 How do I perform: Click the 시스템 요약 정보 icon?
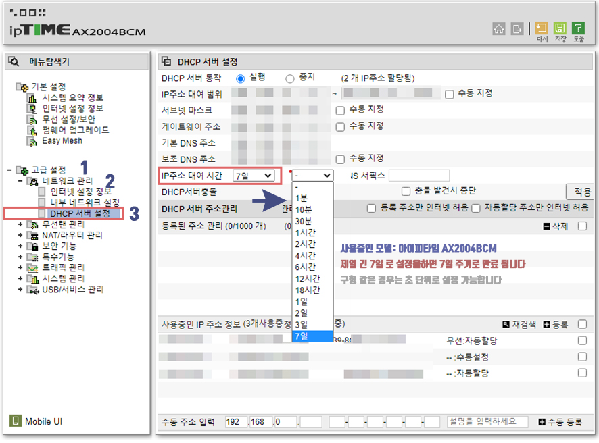pyautogui.click(x=32, y=98)
